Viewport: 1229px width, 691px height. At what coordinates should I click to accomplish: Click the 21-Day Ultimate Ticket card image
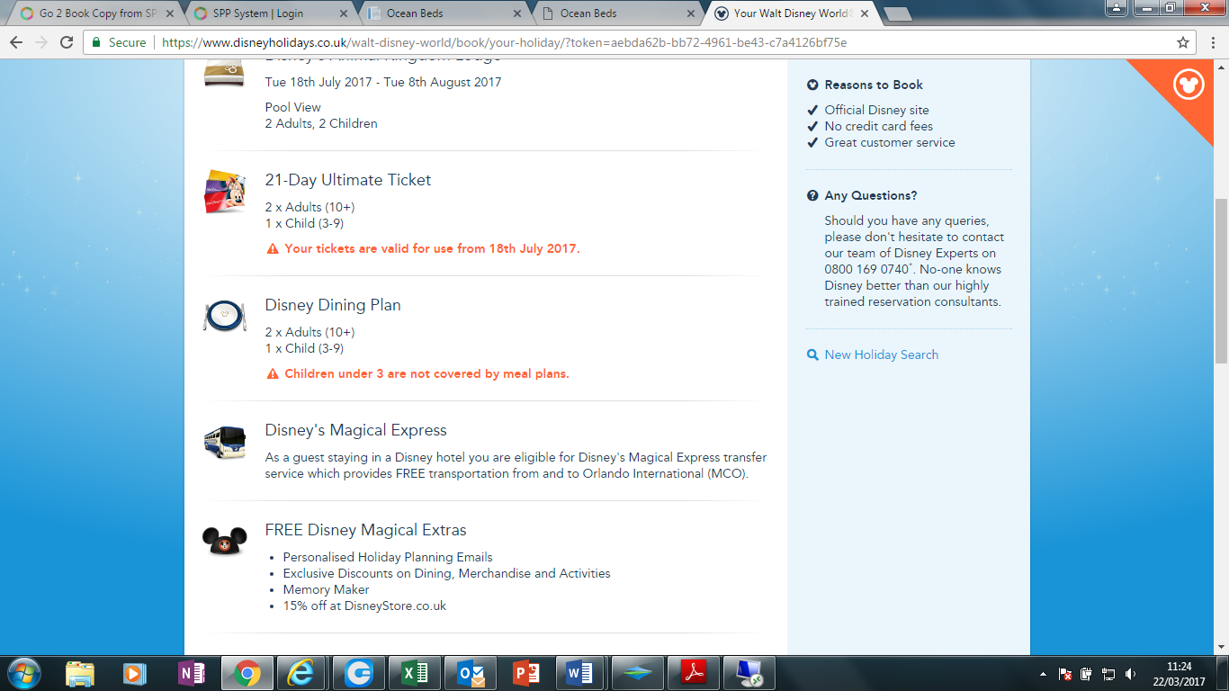pyautogui.click(x=224, y=191)
